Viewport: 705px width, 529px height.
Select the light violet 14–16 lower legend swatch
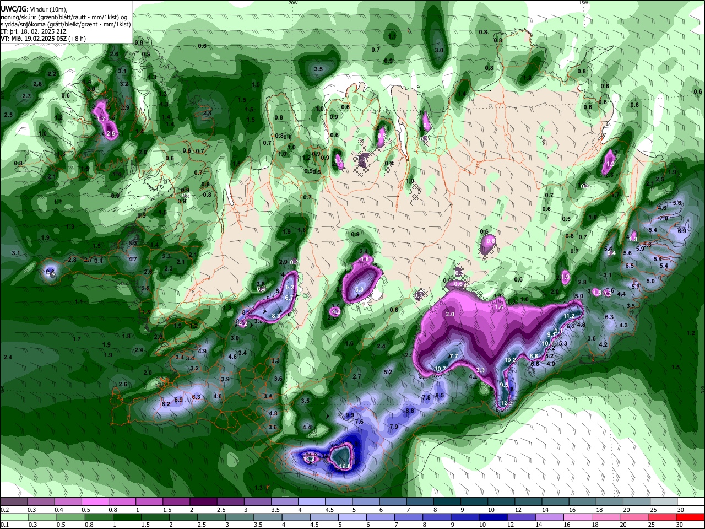pos(549,517)
